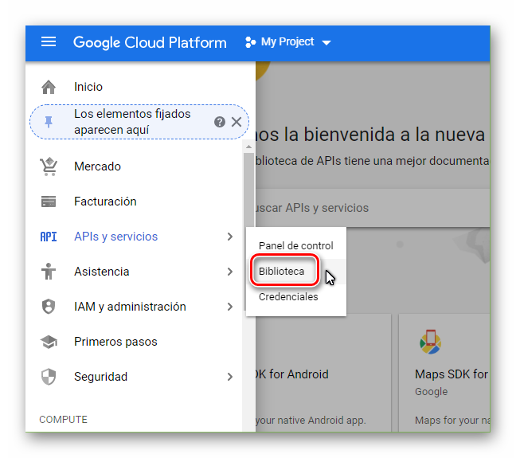This screenshot has height=458, width=516.
Task: Open Asistencia
Action: point(102,272)
